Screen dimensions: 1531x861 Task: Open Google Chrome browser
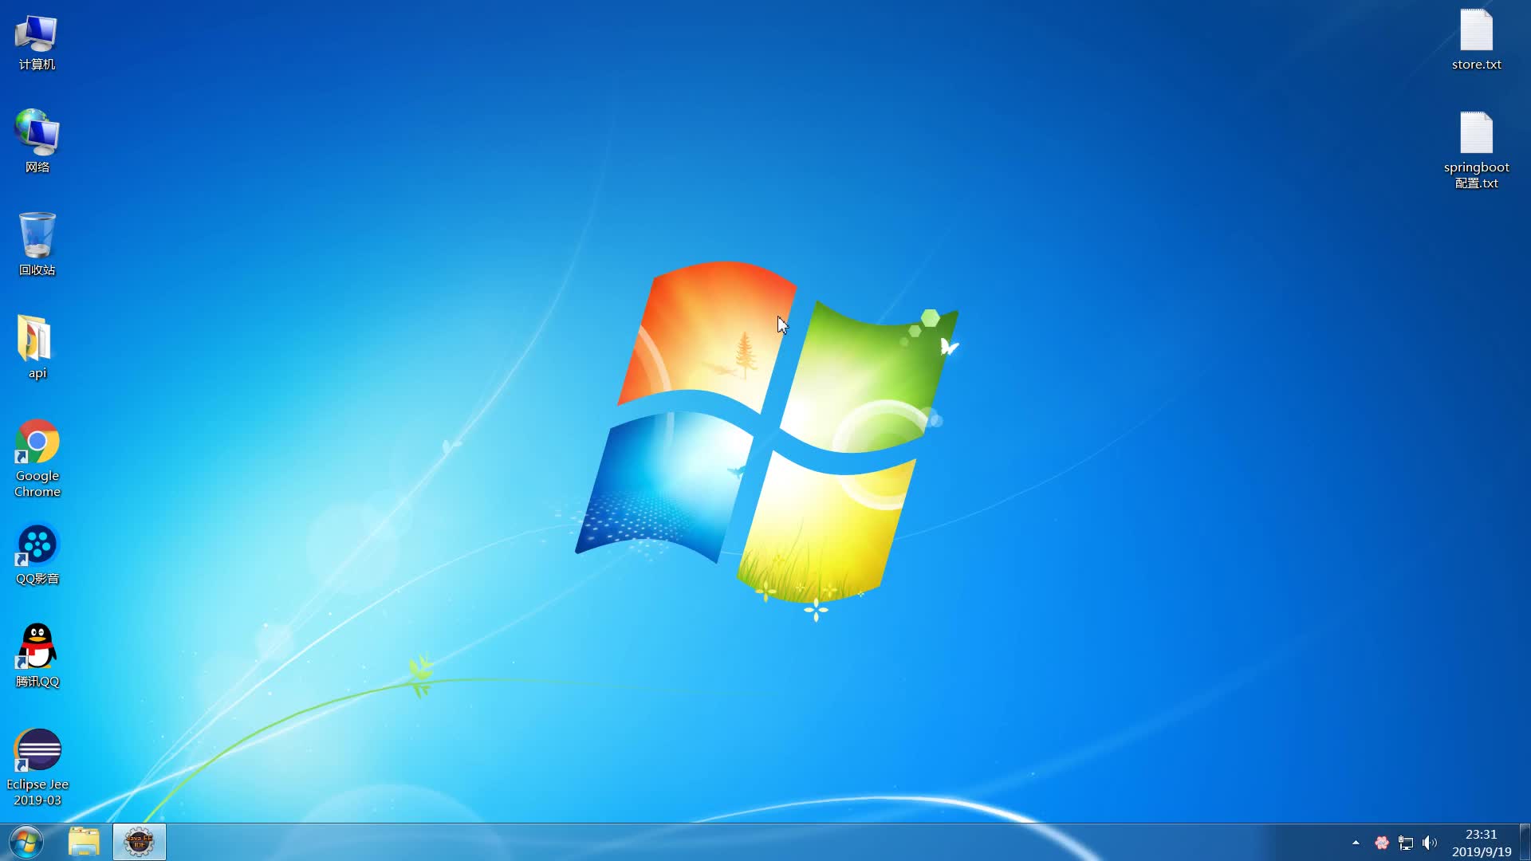coord(37,442)
